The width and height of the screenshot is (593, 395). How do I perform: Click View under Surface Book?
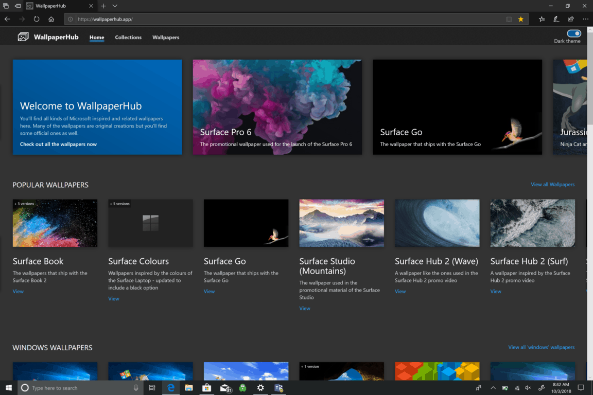tap(18, 292)
